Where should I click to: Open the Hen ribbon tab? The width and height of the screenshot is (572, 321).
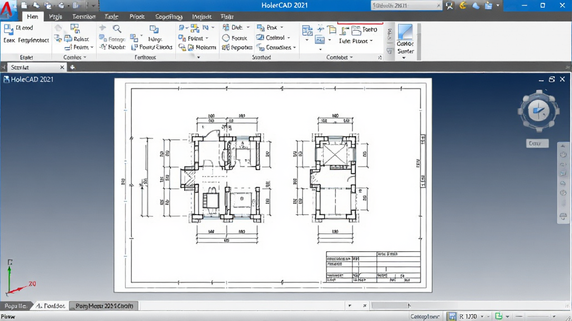click(32, 16)
